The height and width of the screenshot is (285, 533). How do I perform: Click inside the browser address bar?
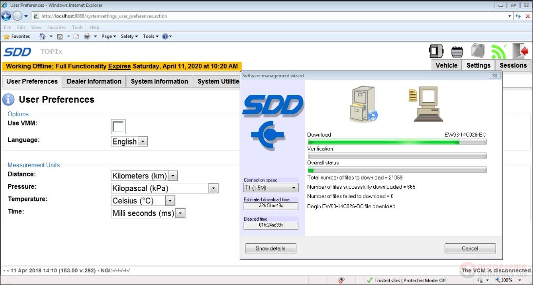click(195, 16)
